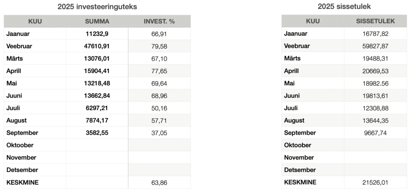Click the Detsember label in sissetulek table
This screenshot has width=413, height=195.
300,170
